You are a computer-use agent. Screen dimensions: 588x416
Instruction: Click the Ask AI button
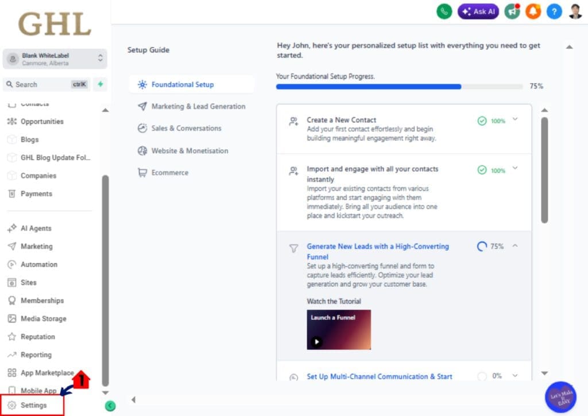click(478, 11)
